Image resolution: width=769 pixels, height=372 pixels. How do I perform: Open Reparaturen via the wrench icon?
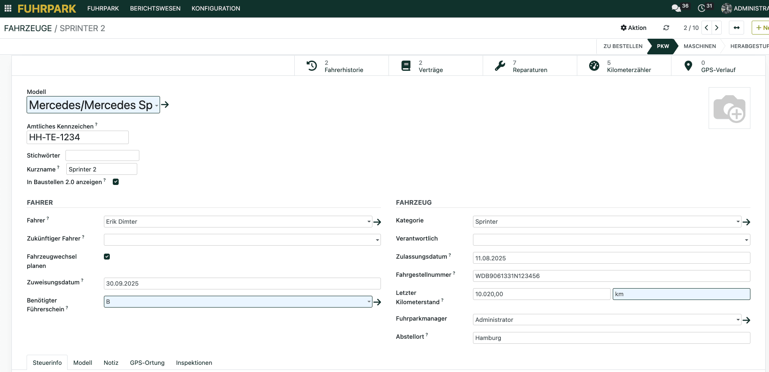[x=500, y=66]
